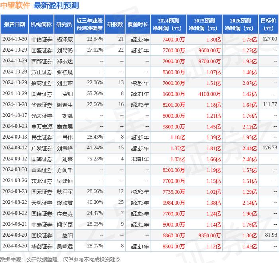This screenshot has width=279, height=263.
Task: Click analyst name 吴鸣远
Action: coord(65,246)
